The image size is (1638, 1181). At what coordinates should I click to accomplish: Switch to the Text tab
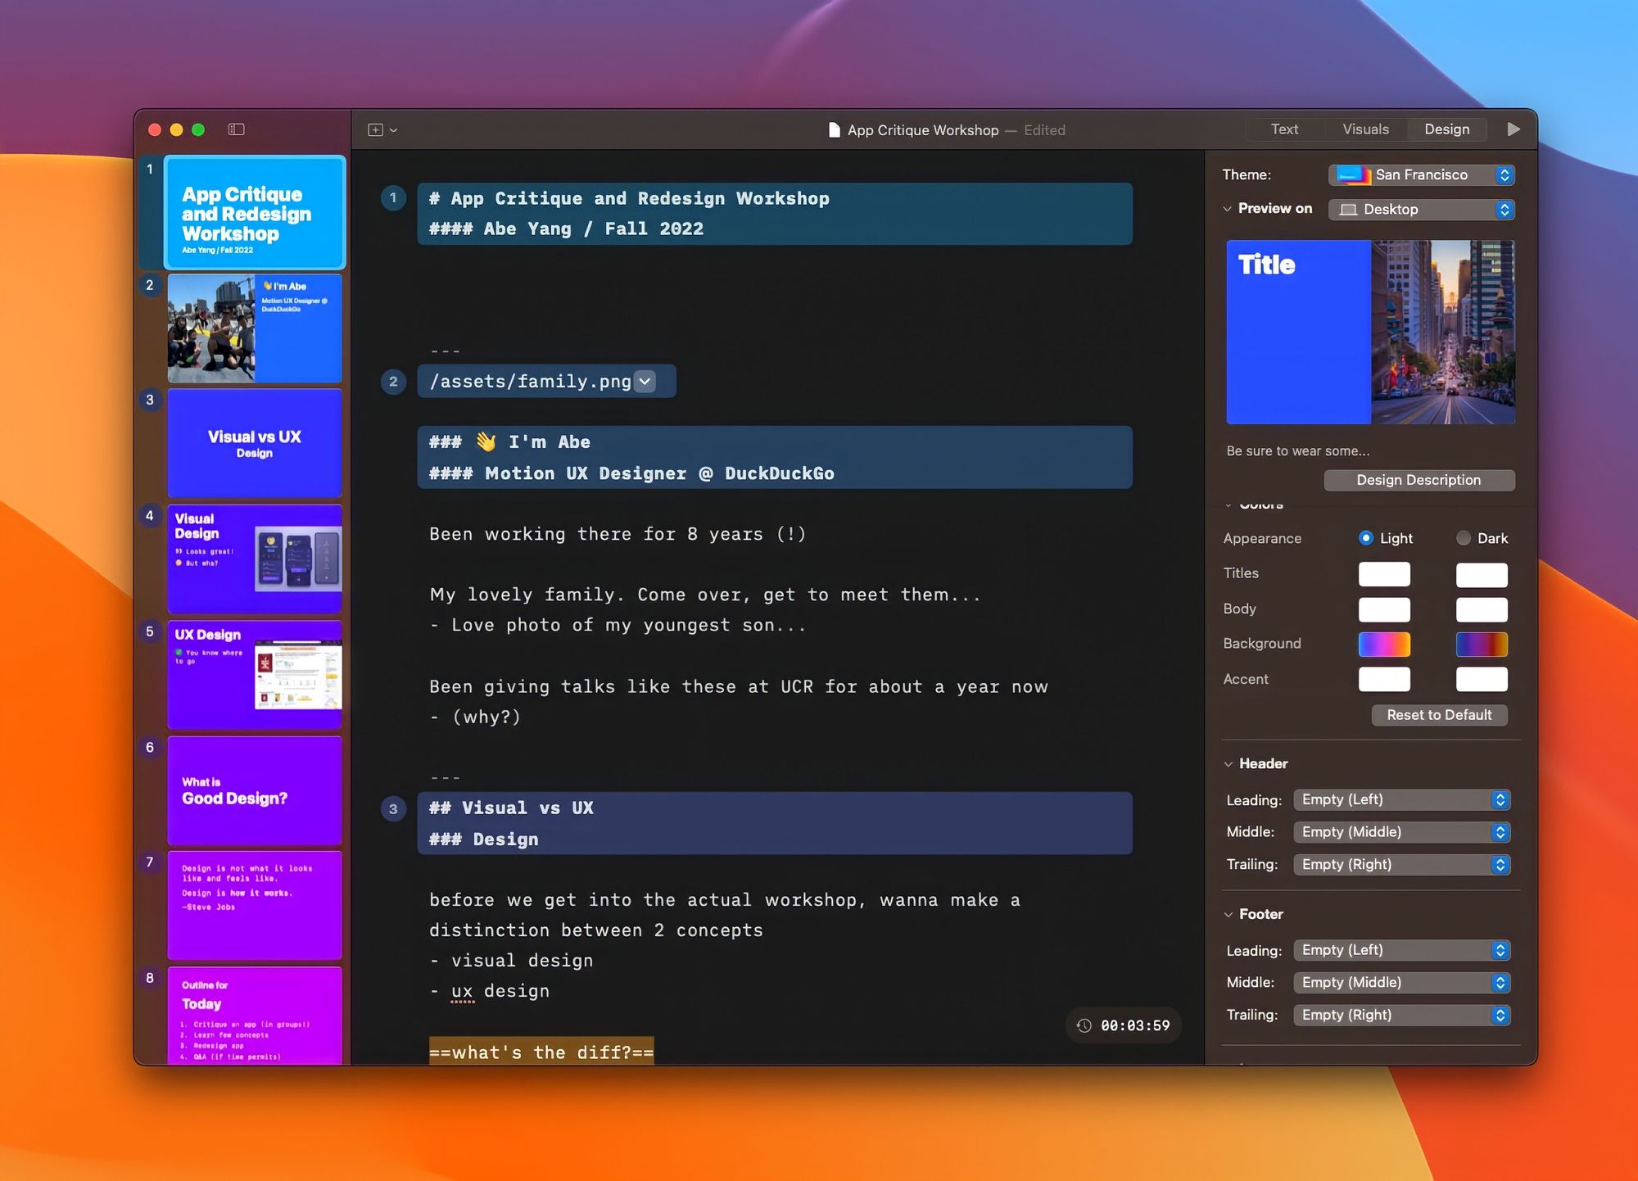(x=1283, y=129)
